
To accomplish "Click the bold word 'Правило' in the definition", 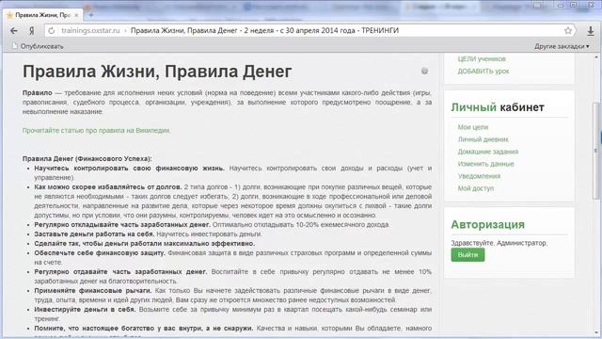I will click(37, 93).
